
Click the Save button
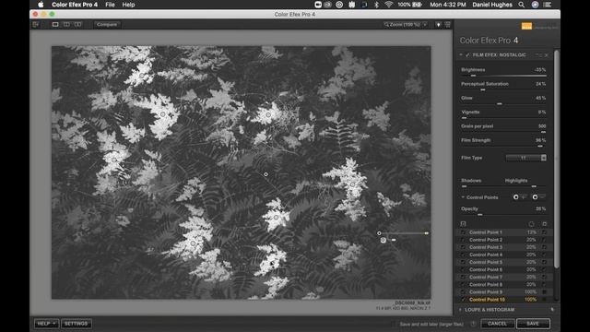533,324
